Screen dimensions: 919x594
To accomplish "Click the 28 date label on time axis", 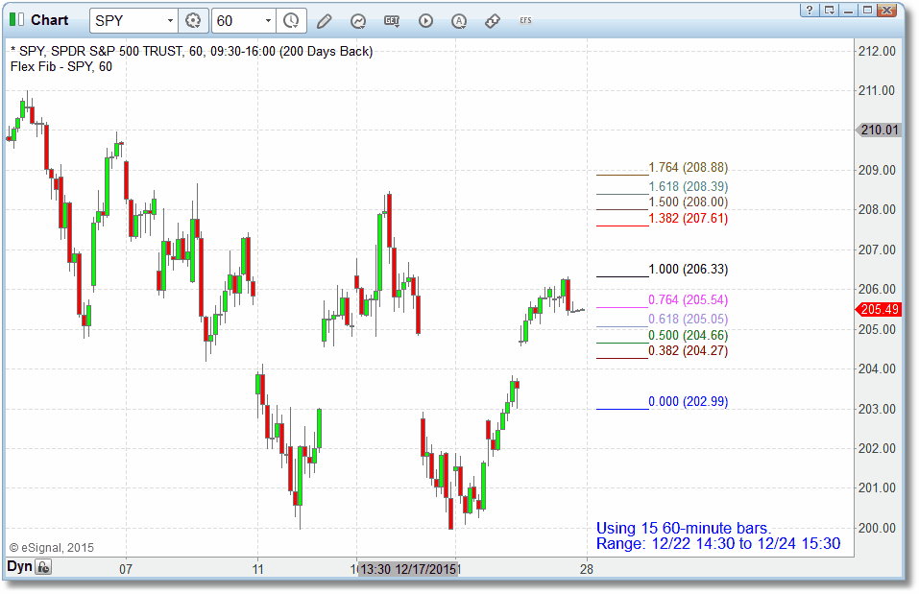I will [587, 569].
